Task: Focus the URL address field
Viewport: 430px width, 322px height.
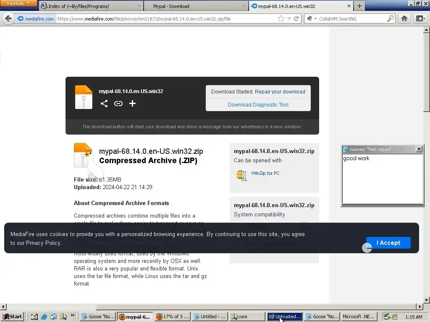Action: pos(166,18)
